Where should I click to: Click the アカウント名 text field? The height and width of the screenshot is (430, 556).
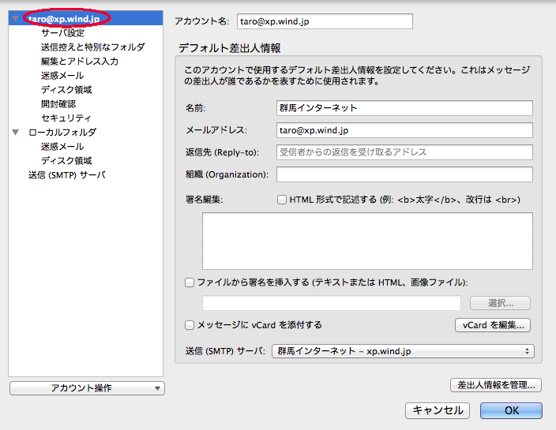(x=325, y=21)
